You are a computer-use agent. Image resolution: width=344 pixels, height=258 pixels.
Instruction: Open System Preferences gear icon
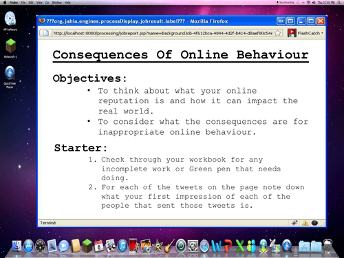point(193,246)
